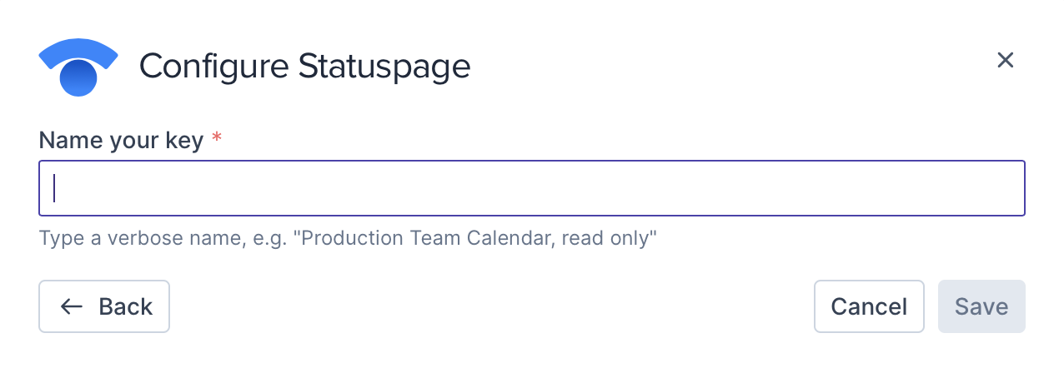
Task: Click the Statuspage logo icon
Action: click(78, 66)
